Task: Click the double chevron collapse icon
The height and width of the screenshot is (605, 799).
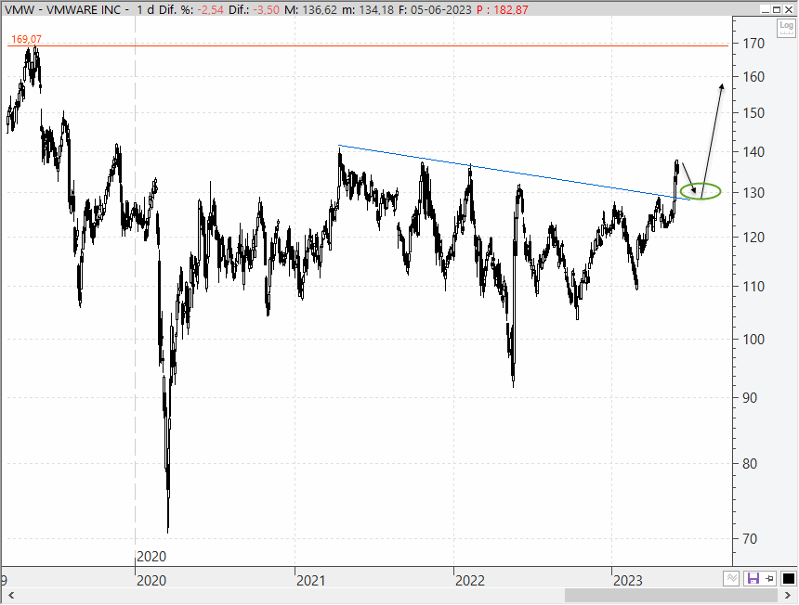Action: coord(731,578)
